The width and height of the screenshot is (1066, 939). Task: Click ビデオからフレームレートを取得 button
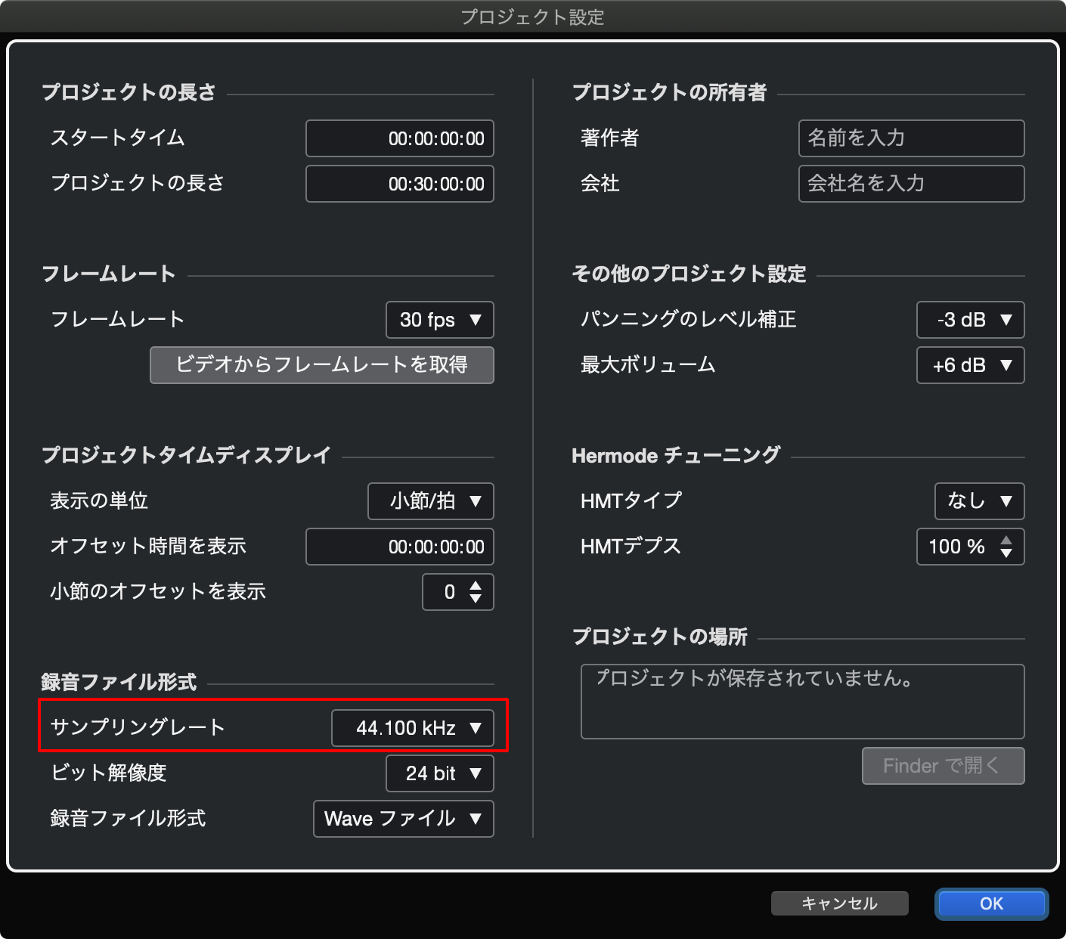pos(321,365)
